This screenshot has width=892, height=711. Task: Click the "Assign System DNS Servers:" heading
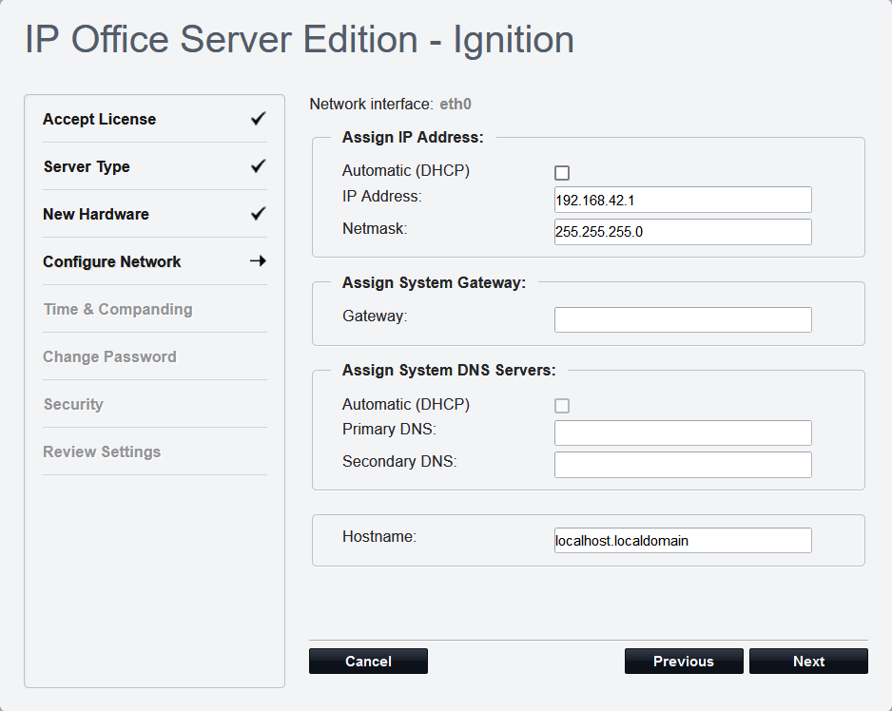click(449, 370)
